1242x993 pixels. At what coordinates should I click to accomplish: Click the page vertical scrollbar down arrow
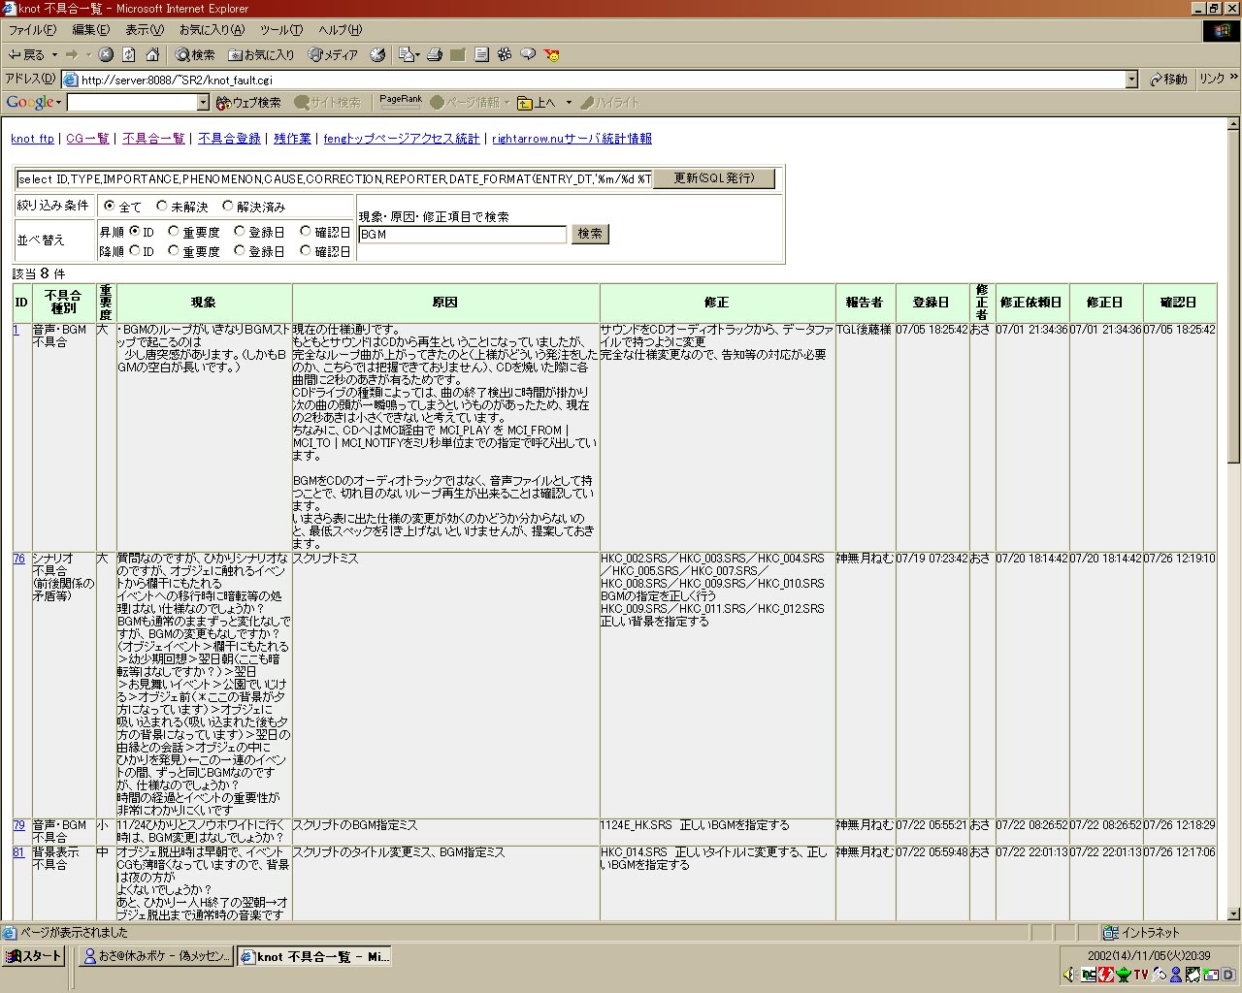(1233, 913)
